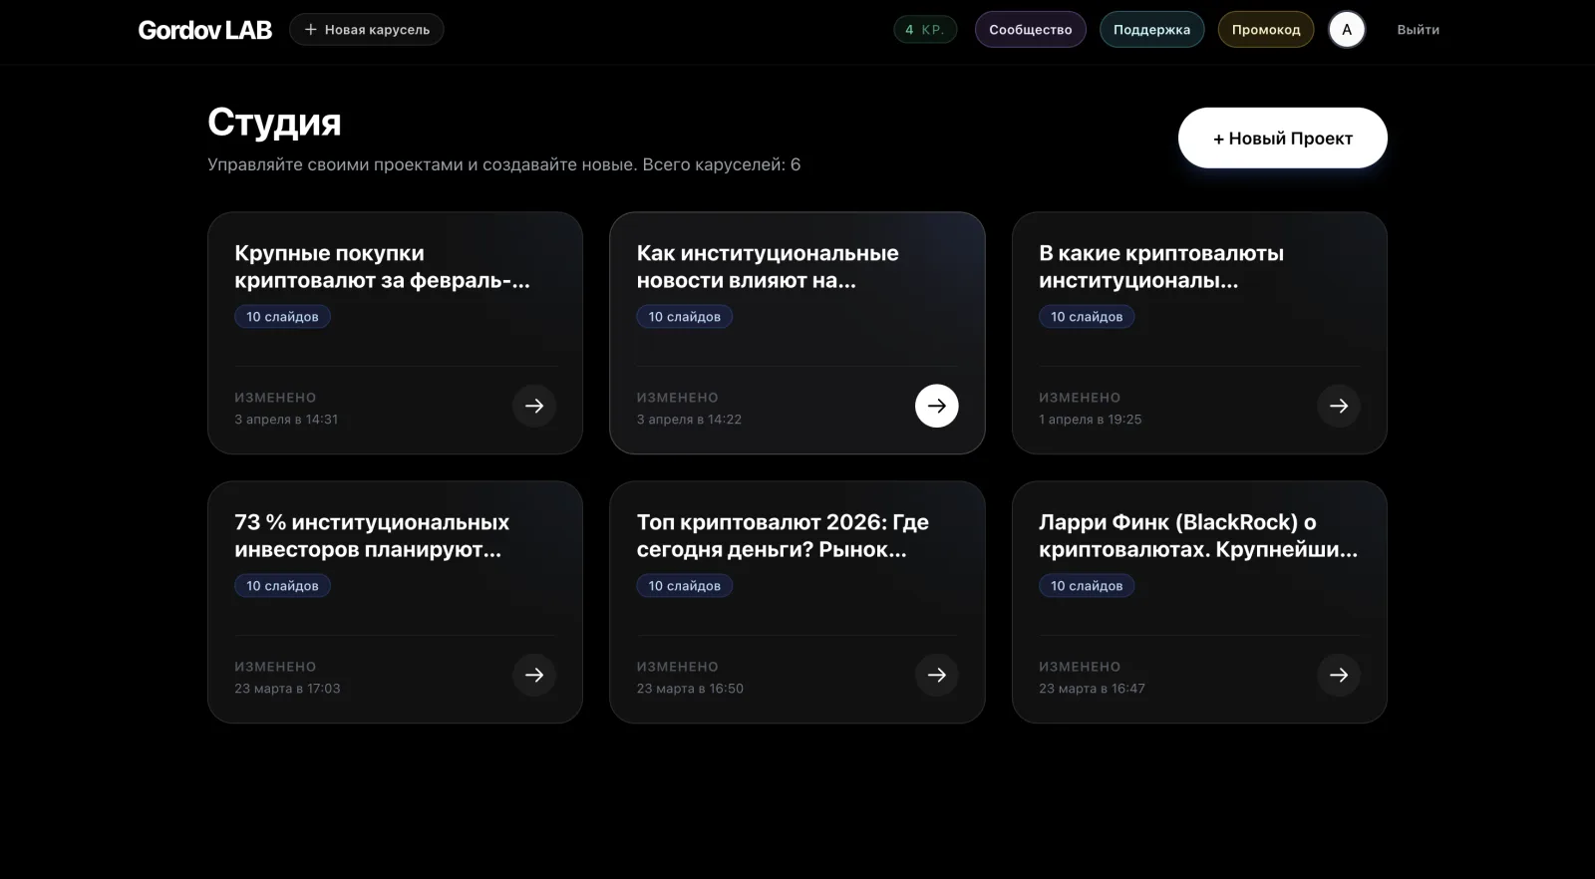Open the 'Поддержка' page

[x=1151, y=30]
